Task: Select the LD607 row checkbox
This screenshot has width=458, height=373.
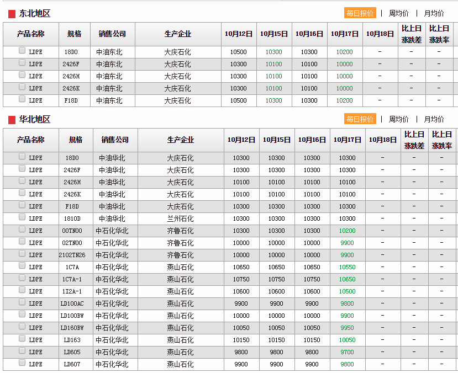Action: coord(22,363)
